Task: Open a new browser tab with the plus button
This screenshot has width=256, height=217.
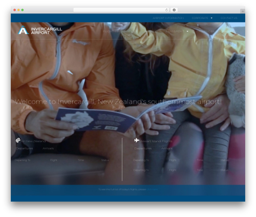Action: [243, 11]
